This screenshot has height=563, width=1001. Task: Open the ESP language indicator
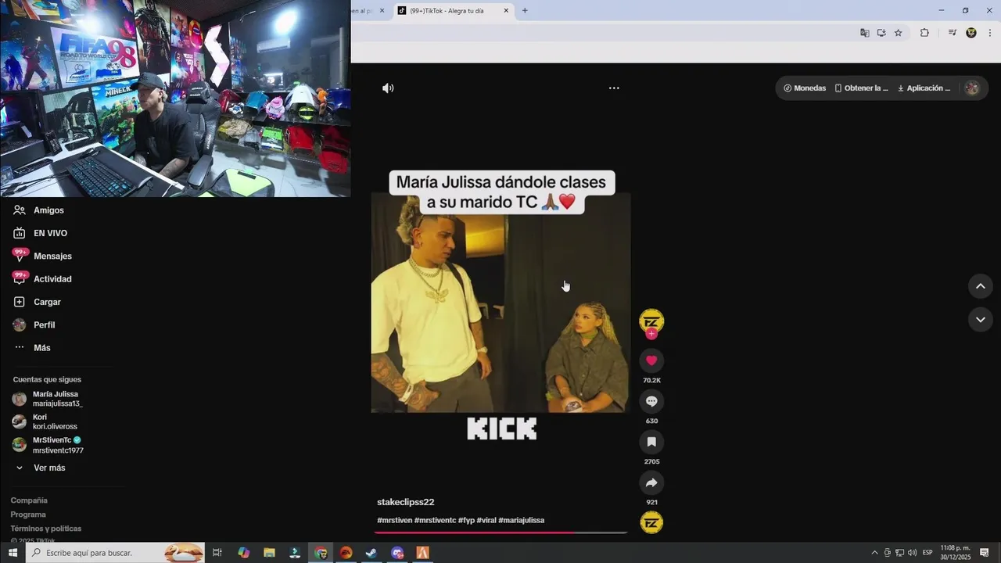[x=927, y=553]
